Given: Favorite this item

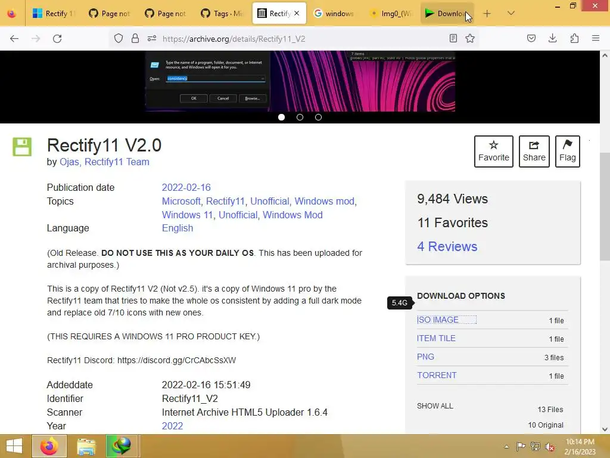Looking at the screenshot, I should click(x=494, y=151).
